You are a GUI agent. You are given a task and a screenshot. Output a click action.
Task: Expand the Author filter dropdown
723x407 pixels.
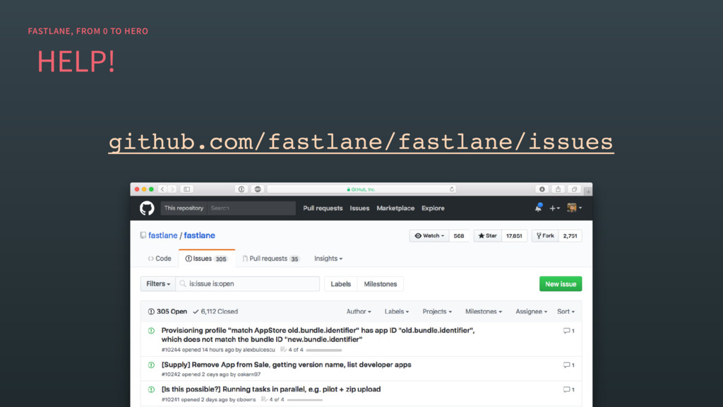(x=359, y=312)
